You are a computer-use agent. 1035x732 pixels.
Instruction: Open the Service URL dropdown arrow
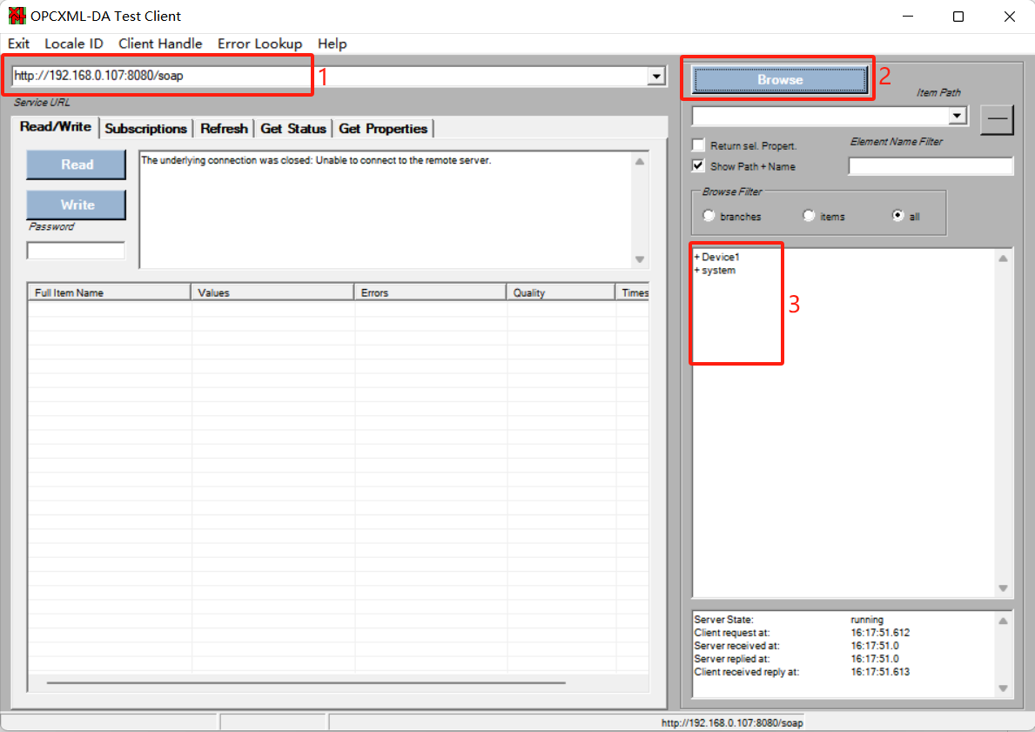coord(656,76)
